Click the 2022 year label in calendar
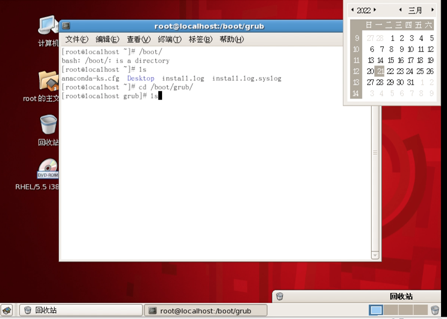Screen dimensions: 447x319 [364, 10]
